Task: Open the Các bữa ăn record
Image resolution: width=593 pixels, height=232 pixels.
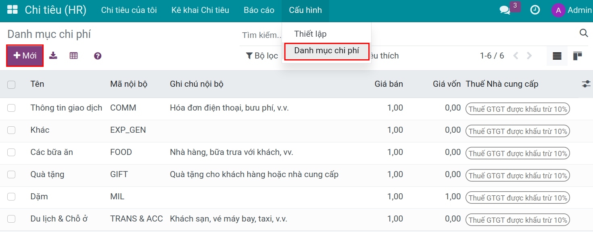Action: (x=52, y=152)
